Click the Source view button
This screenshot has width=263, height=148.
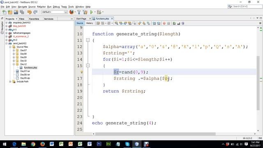[x=80, y=23]
